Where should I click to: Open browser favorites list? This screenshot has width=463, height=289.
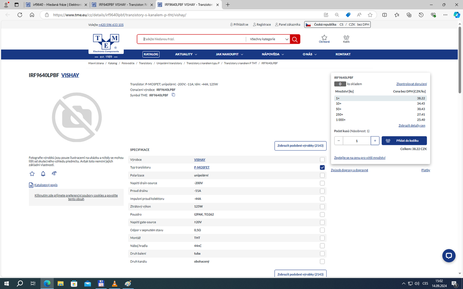point(397,15)
